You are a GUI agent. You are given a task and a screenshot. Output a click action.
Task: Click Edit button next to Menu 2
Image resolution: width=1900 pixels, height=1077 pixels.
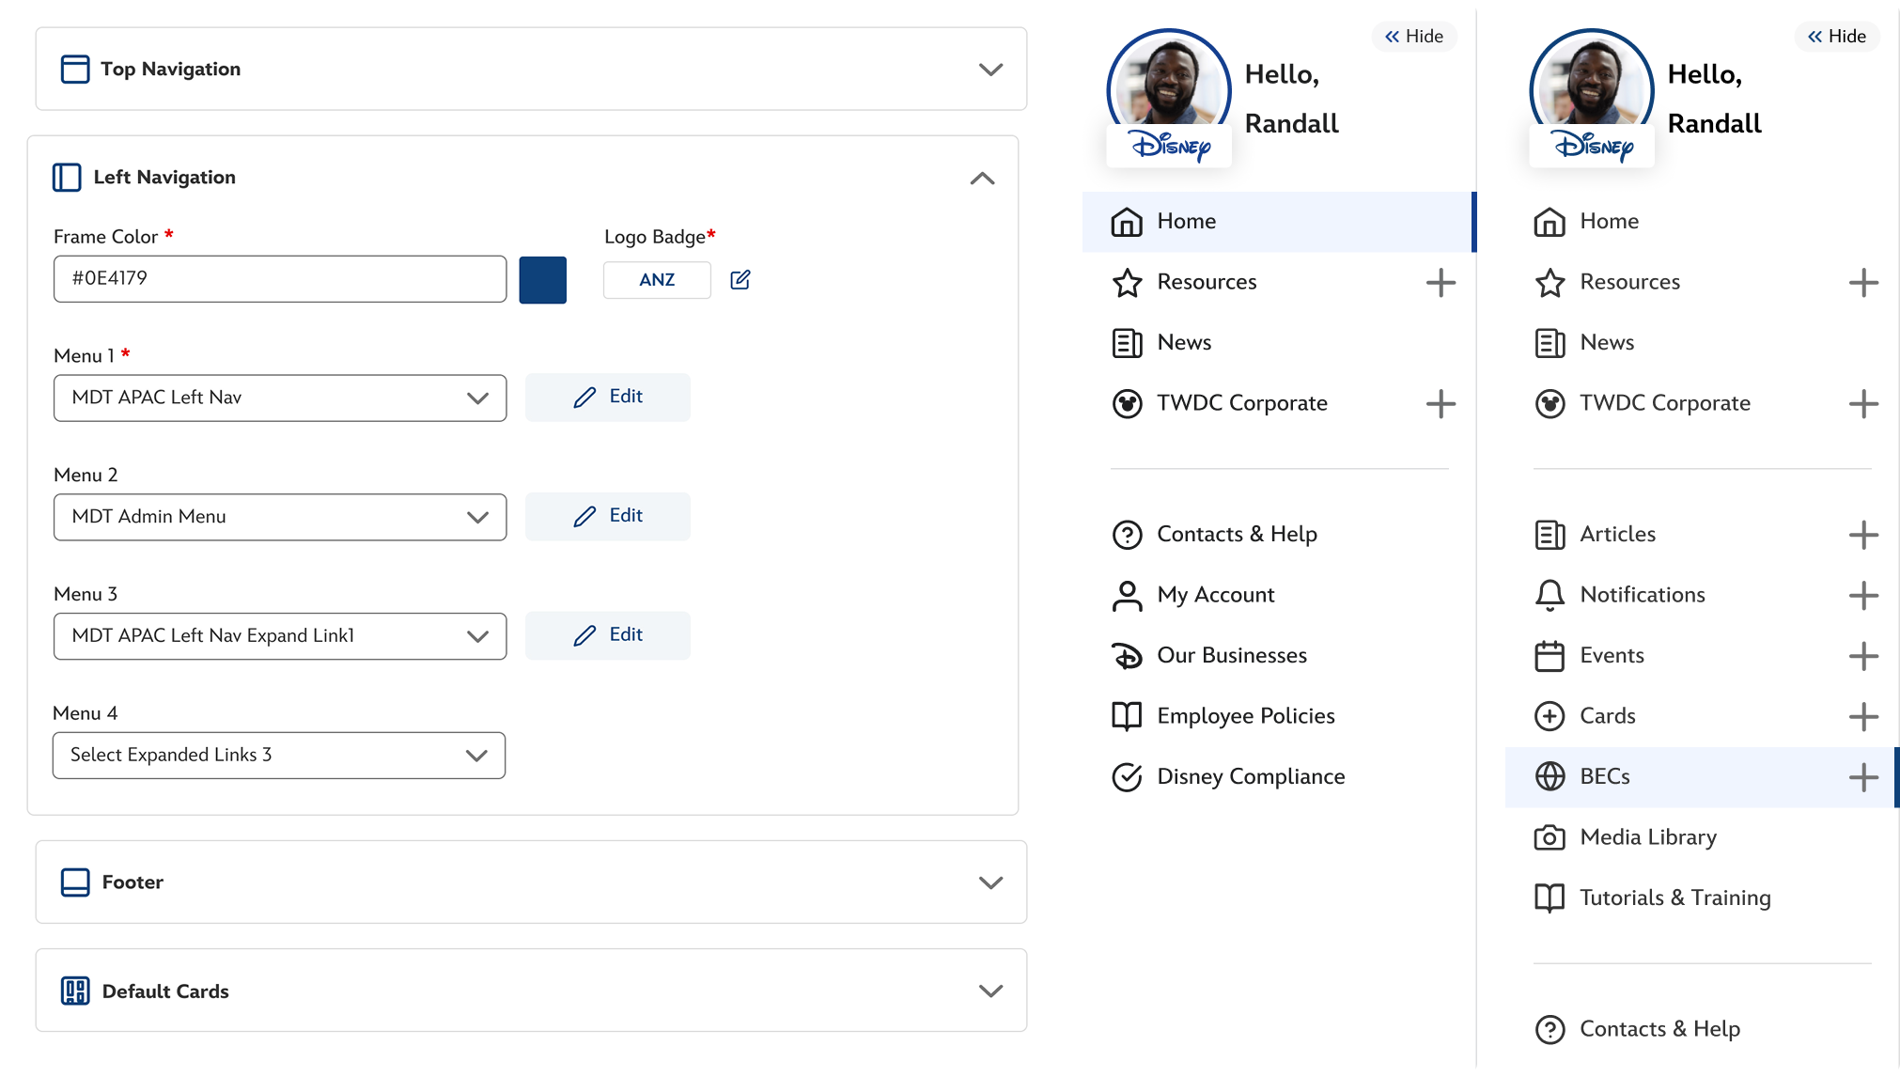608,516
